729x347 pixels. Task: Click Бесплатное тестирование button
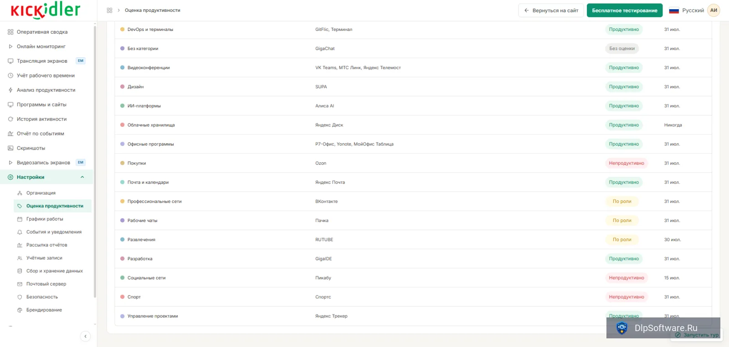[625, 10]
